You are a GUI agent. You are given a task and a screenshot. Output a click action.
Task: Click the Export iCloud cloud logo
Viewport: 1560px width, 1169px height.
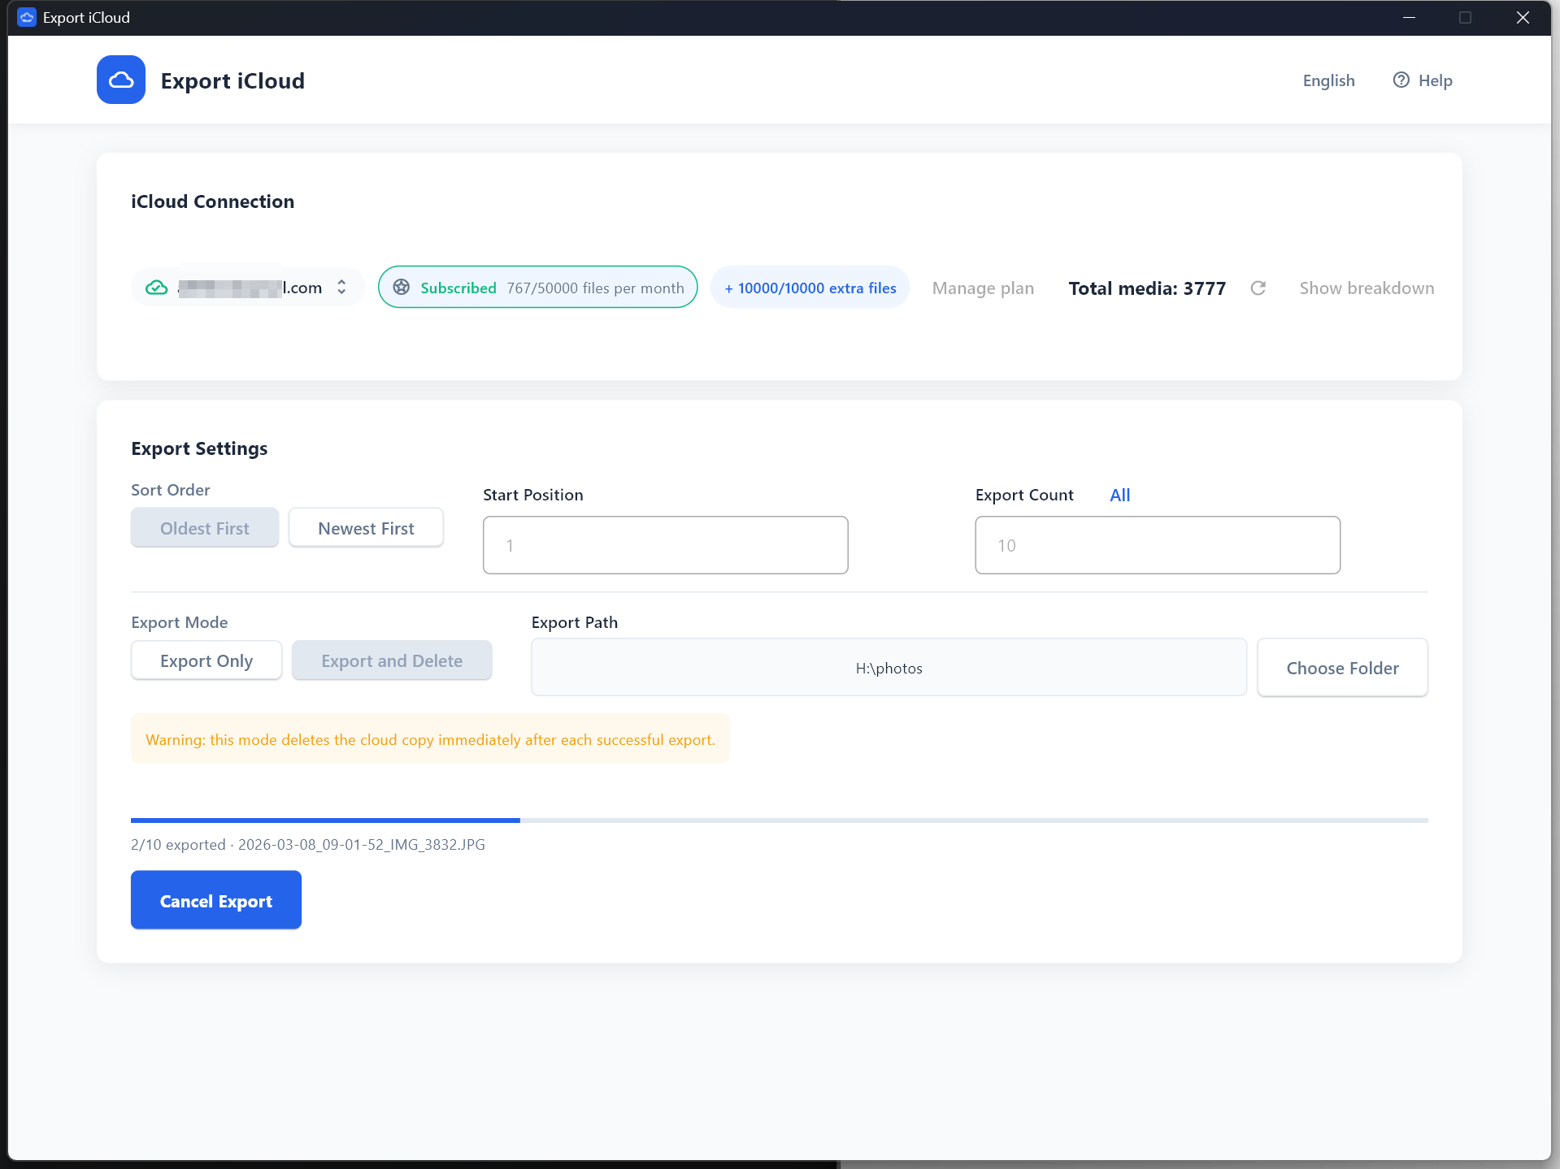pyautogui.click(x=121, y=80)
